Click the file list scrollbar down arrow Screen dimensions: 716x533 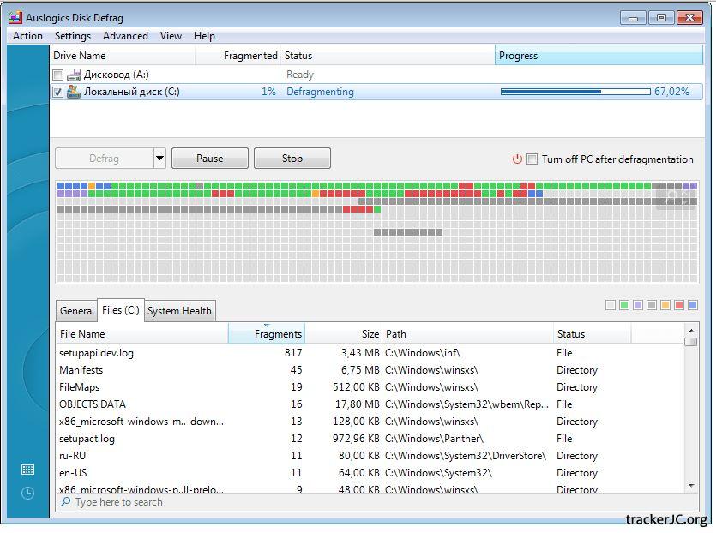pos(691,486)
